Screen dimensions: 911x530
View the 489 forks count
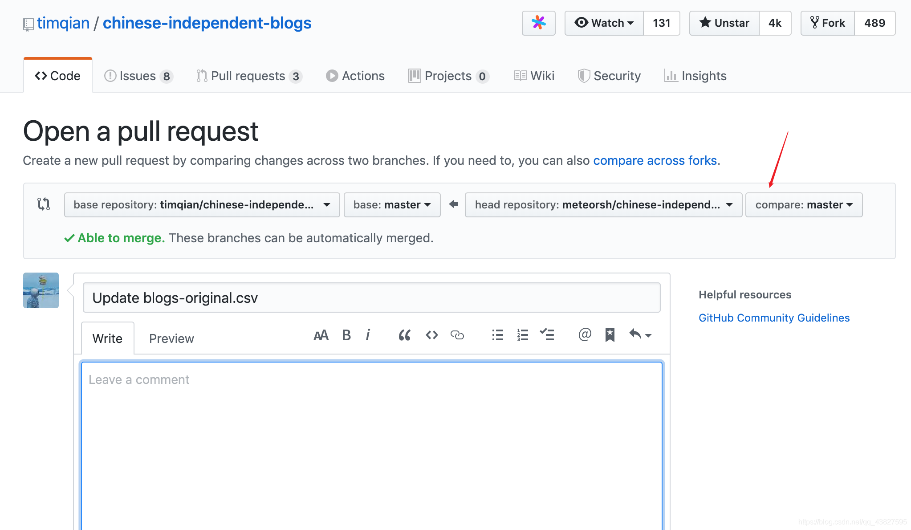click(875, 23)
